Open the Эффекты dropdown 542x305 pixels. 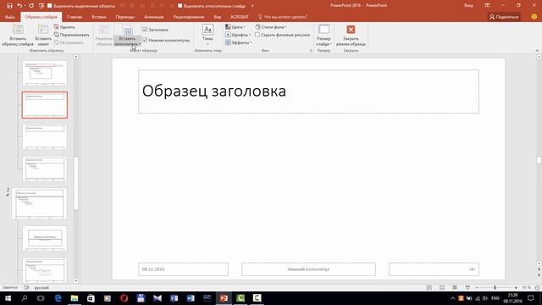pos(239,43)
